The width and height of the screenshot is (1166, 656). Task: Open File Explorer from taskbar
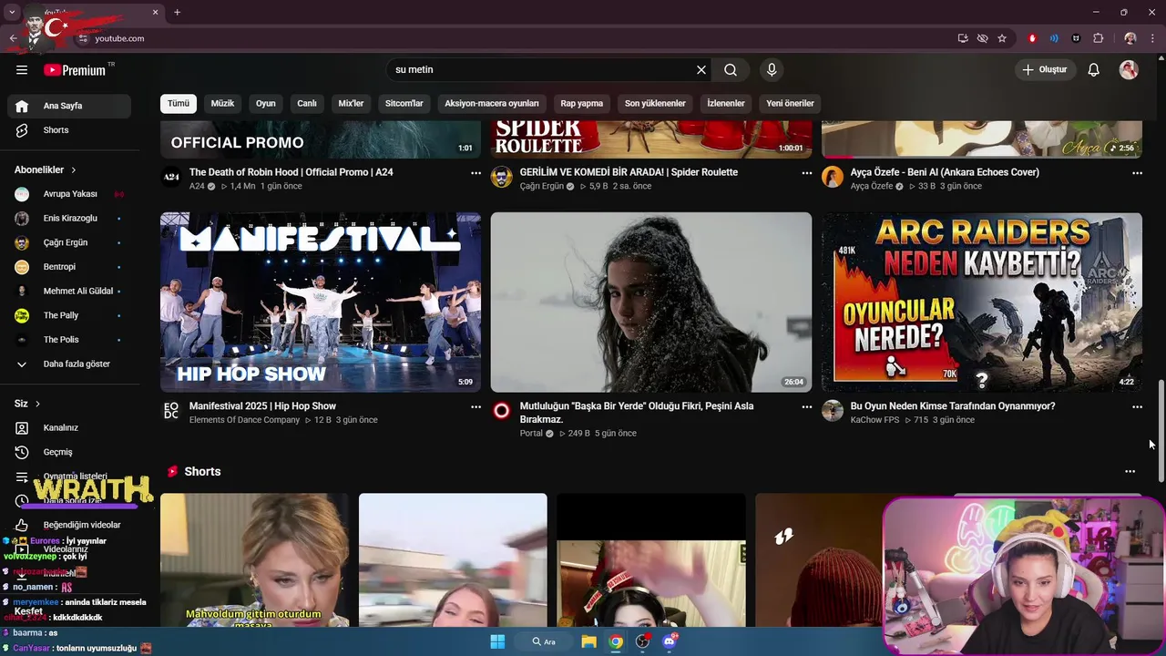(588, 641)
